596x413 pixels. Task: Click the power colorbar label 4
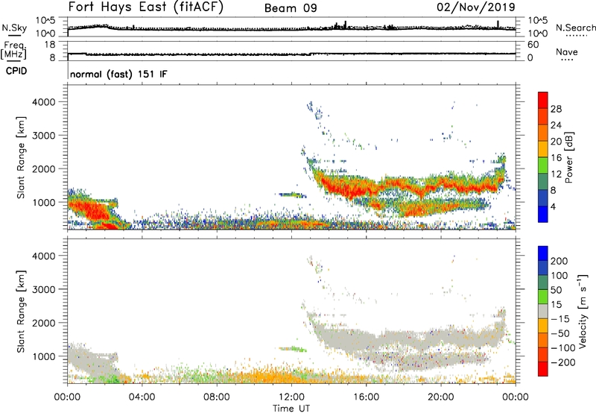553,206
